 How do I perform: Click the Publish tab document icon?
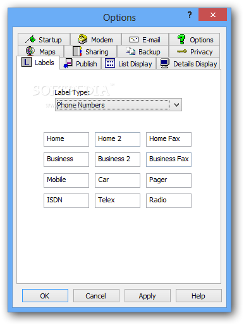tap(68, 63)
